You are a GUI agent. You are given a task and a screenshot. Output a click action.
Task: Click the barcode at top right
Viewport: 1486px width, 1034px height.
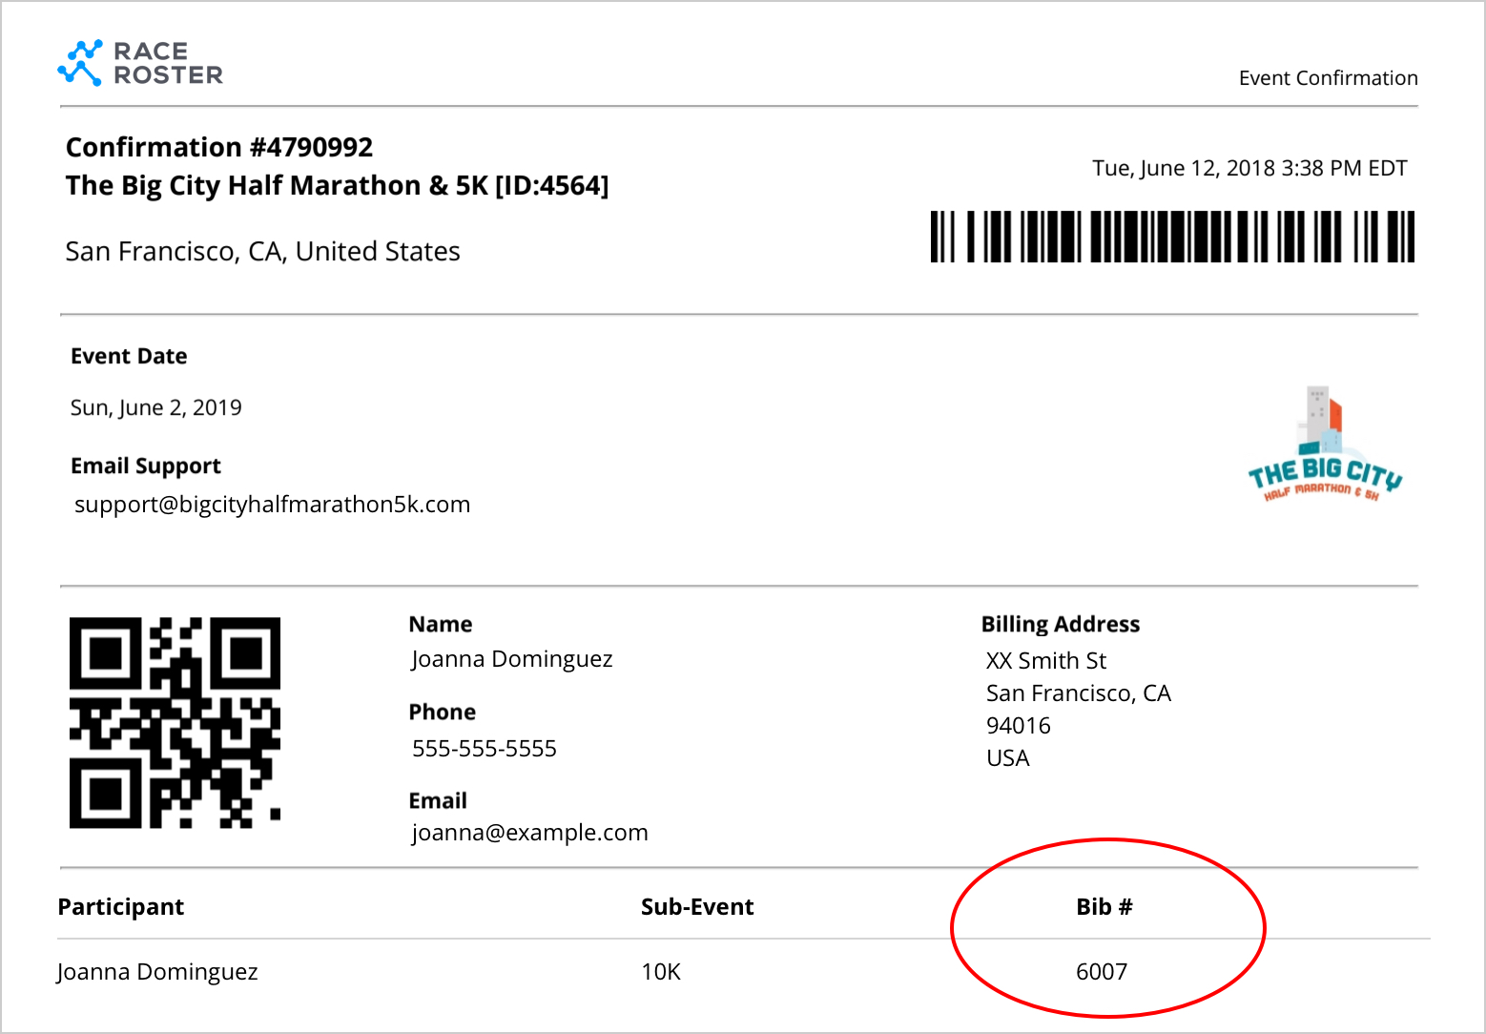tap(1172, 237)
